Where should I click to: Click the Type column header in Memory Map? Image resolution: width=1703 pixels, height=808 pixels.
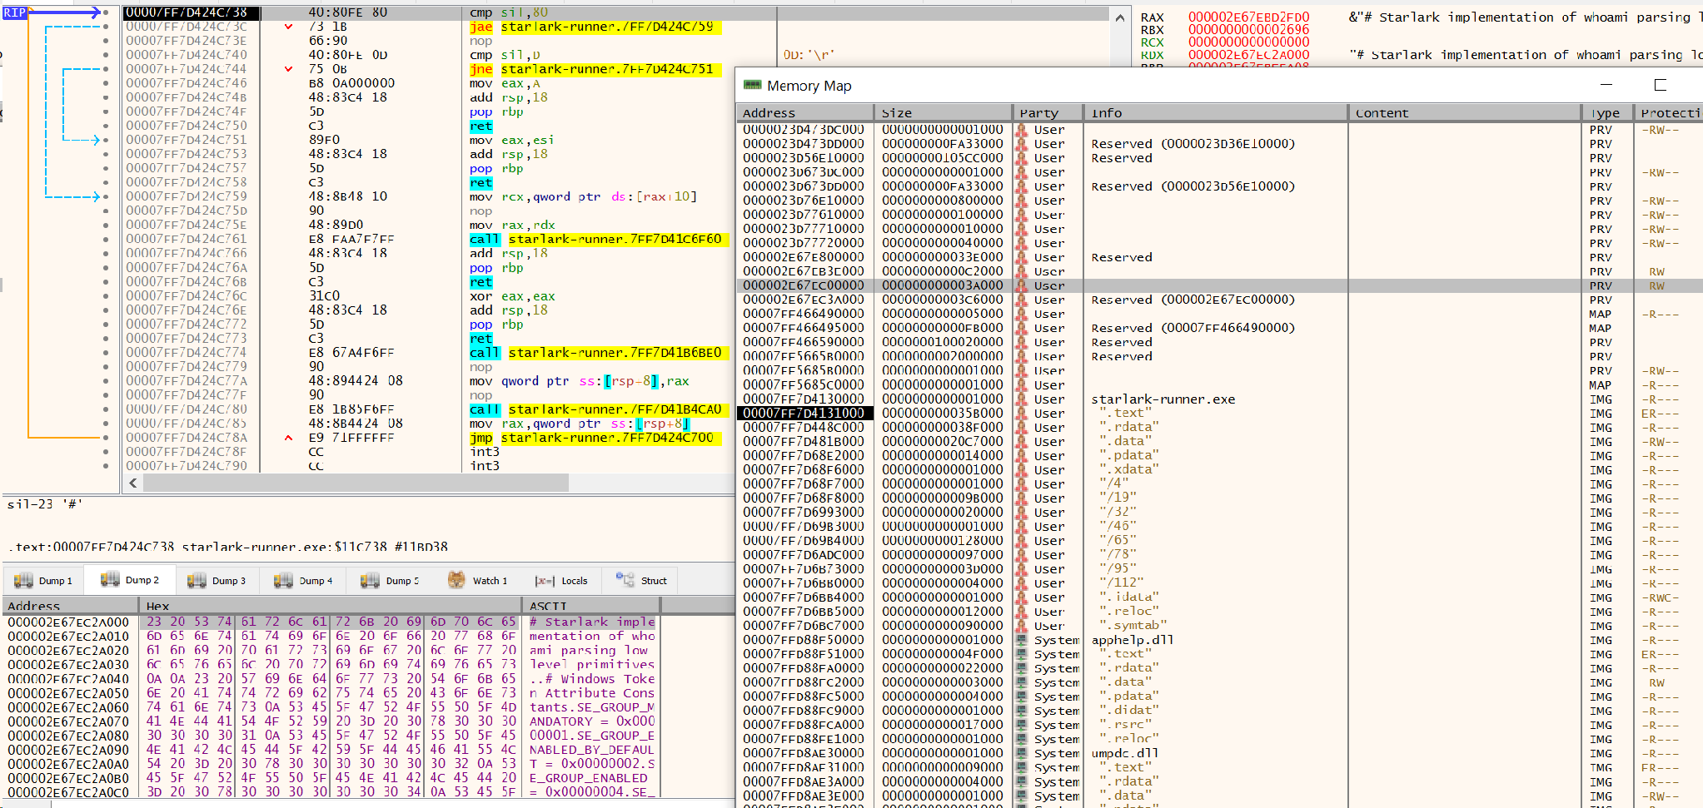pos(1606,113)
